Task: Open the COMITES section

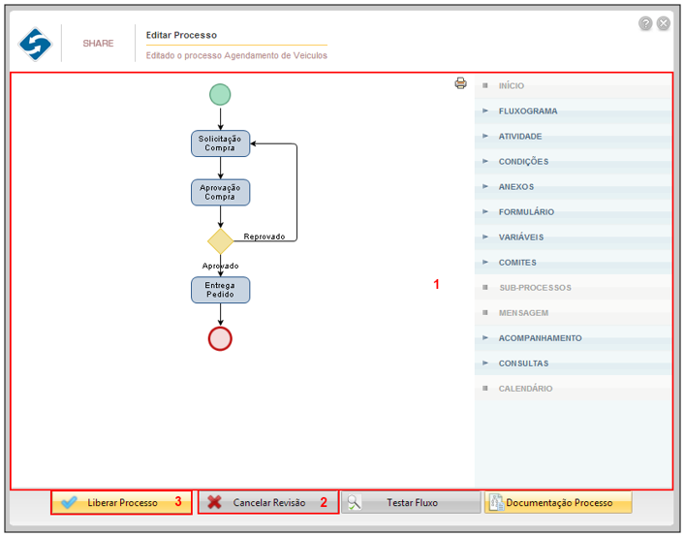Action: pos(574,263)
